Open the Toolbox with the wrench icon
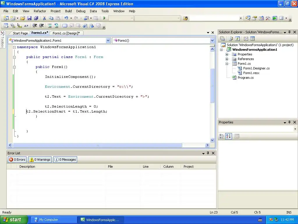The image size is (298, 224). point(268,18)
